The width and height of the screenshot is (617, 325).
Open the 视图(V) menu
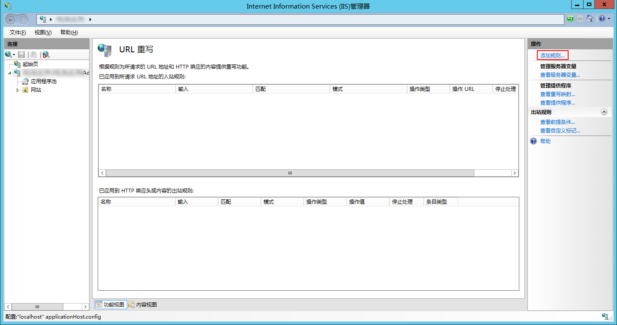43,33
